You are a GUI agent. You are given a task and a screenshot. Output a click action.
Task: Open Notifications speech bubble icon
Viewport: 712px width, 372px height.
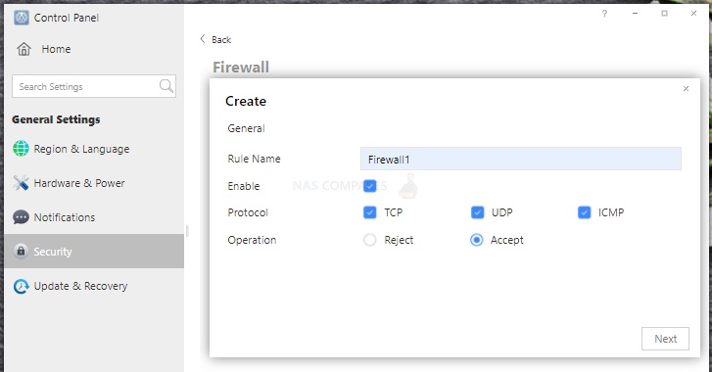tap(21, 217)
